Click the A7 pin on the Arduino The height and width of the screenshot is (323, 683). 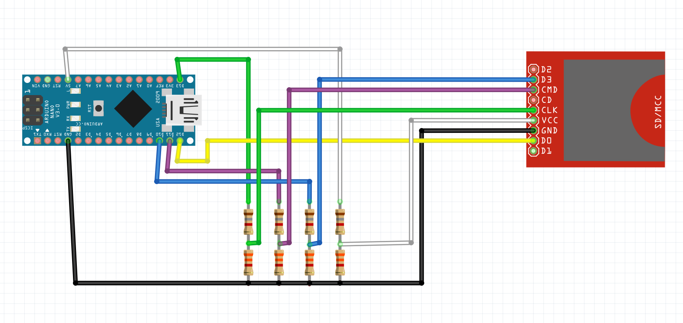click(78, 79)
